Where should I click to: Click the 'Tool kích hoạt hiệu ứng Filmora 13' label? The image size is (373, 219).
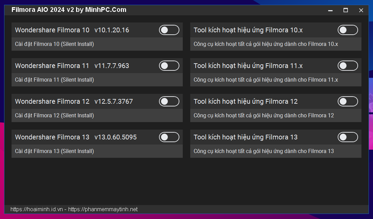coord(246,137)
